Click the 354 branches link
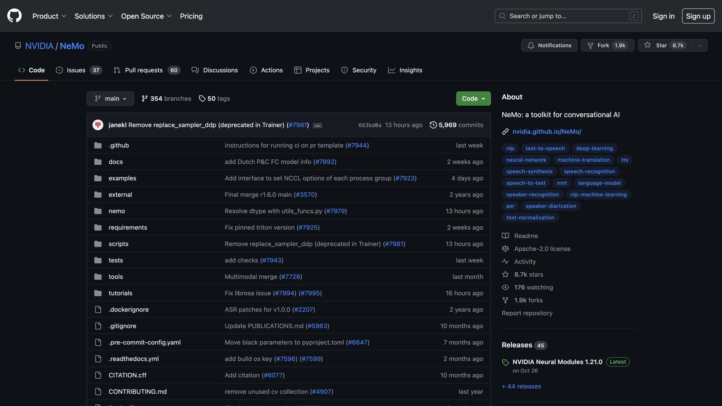Image resolution: width=722 pixels, height=406 pixels. coord(166,98)
